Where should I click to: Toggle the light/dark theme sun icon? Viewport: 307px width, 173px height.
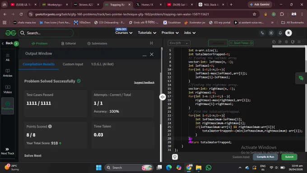(271, 33)
